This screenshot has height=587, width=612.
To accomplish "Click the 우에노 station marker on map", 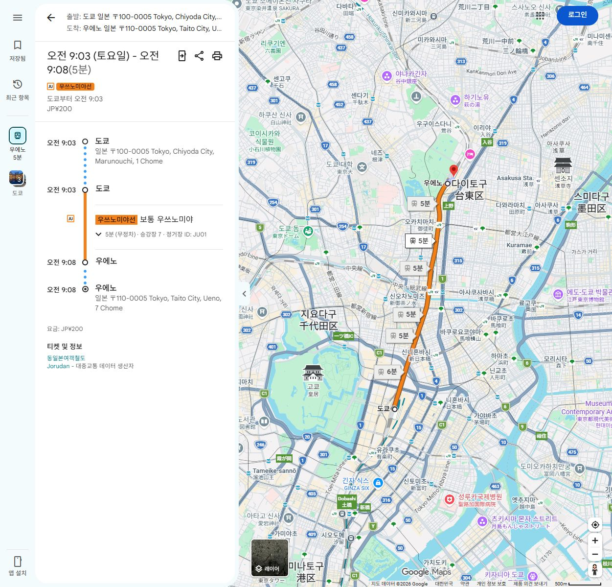I will pos(447,184).
